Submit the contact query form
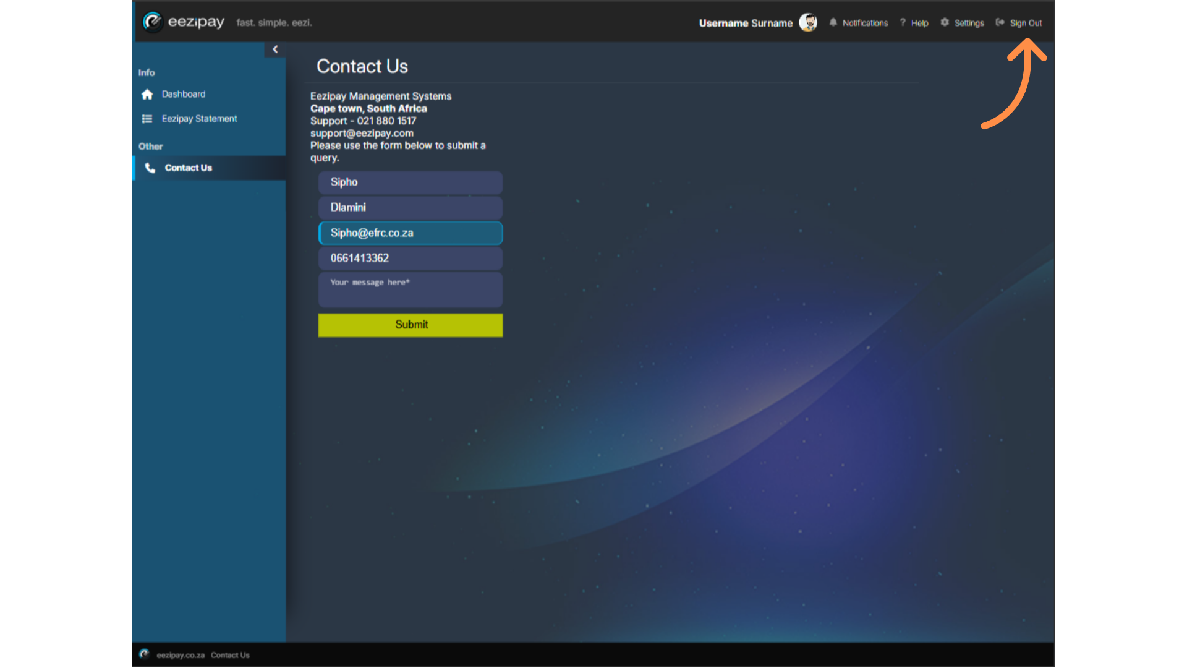Viewport: 1187px width, 668px height. pyautogui.click(x=411, y=325)
